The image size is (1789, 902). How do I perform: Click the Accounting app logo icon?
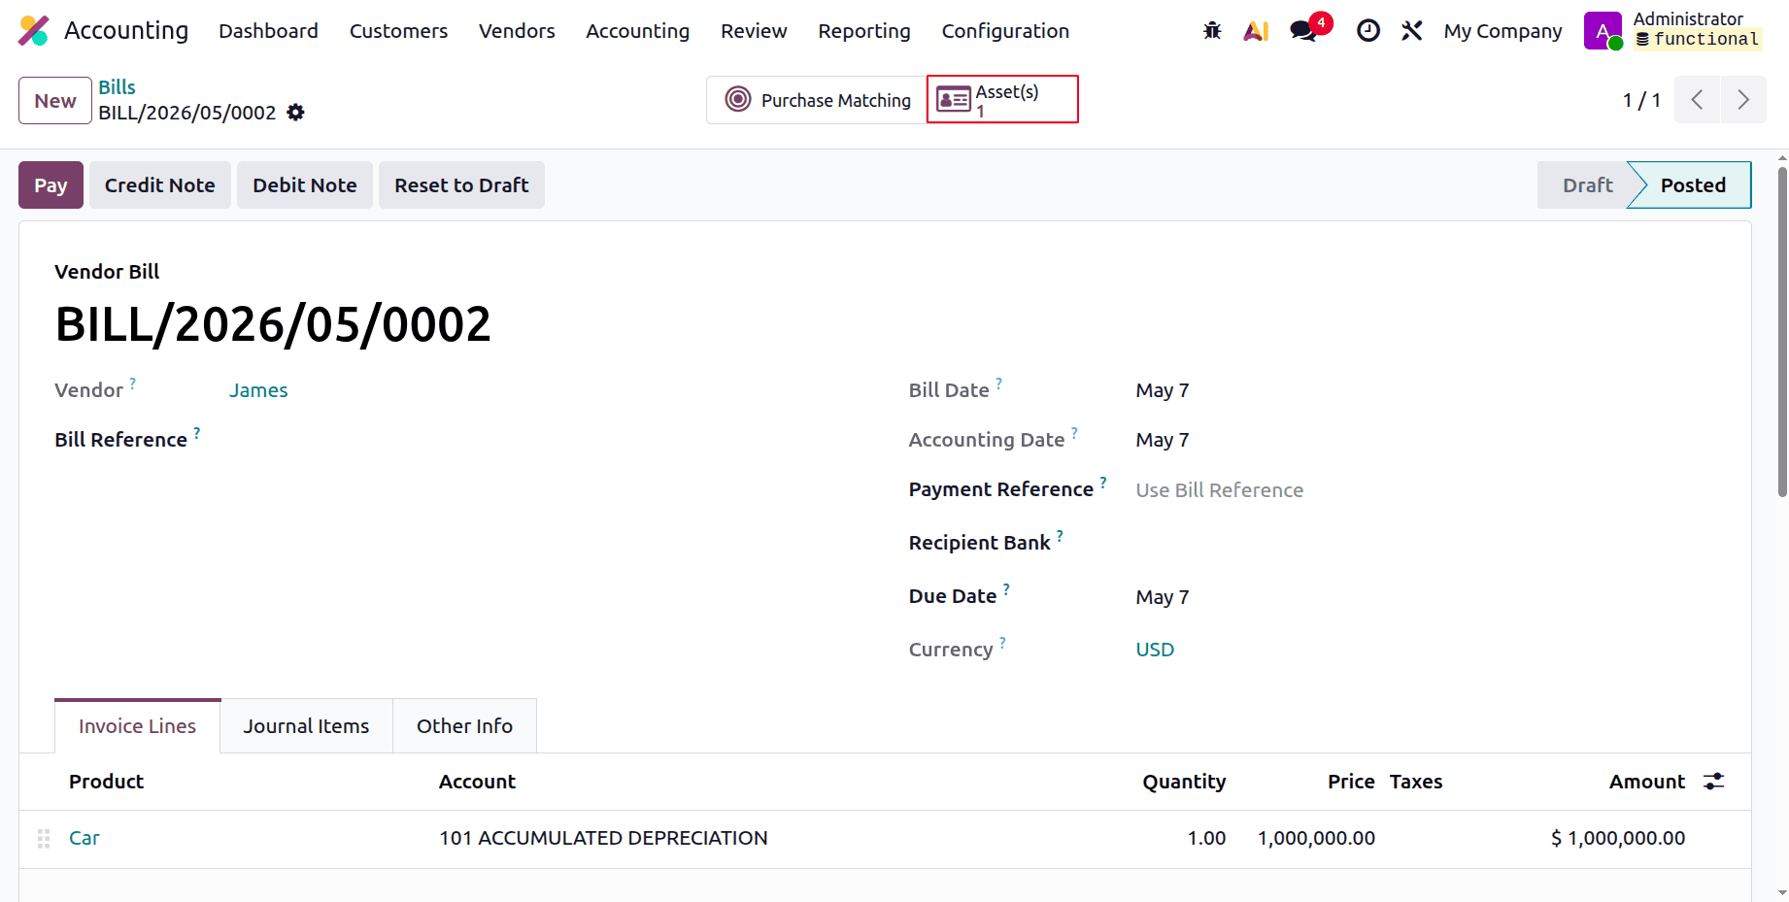34,31
